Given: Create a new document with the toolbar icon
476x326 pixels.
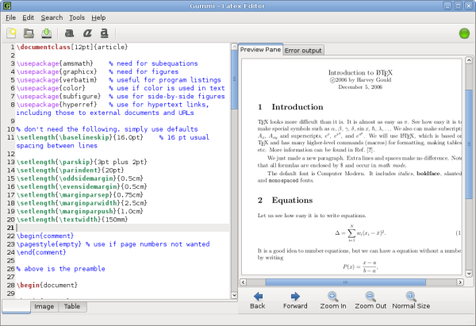Looking at the screenshot, I should point(11,33).
